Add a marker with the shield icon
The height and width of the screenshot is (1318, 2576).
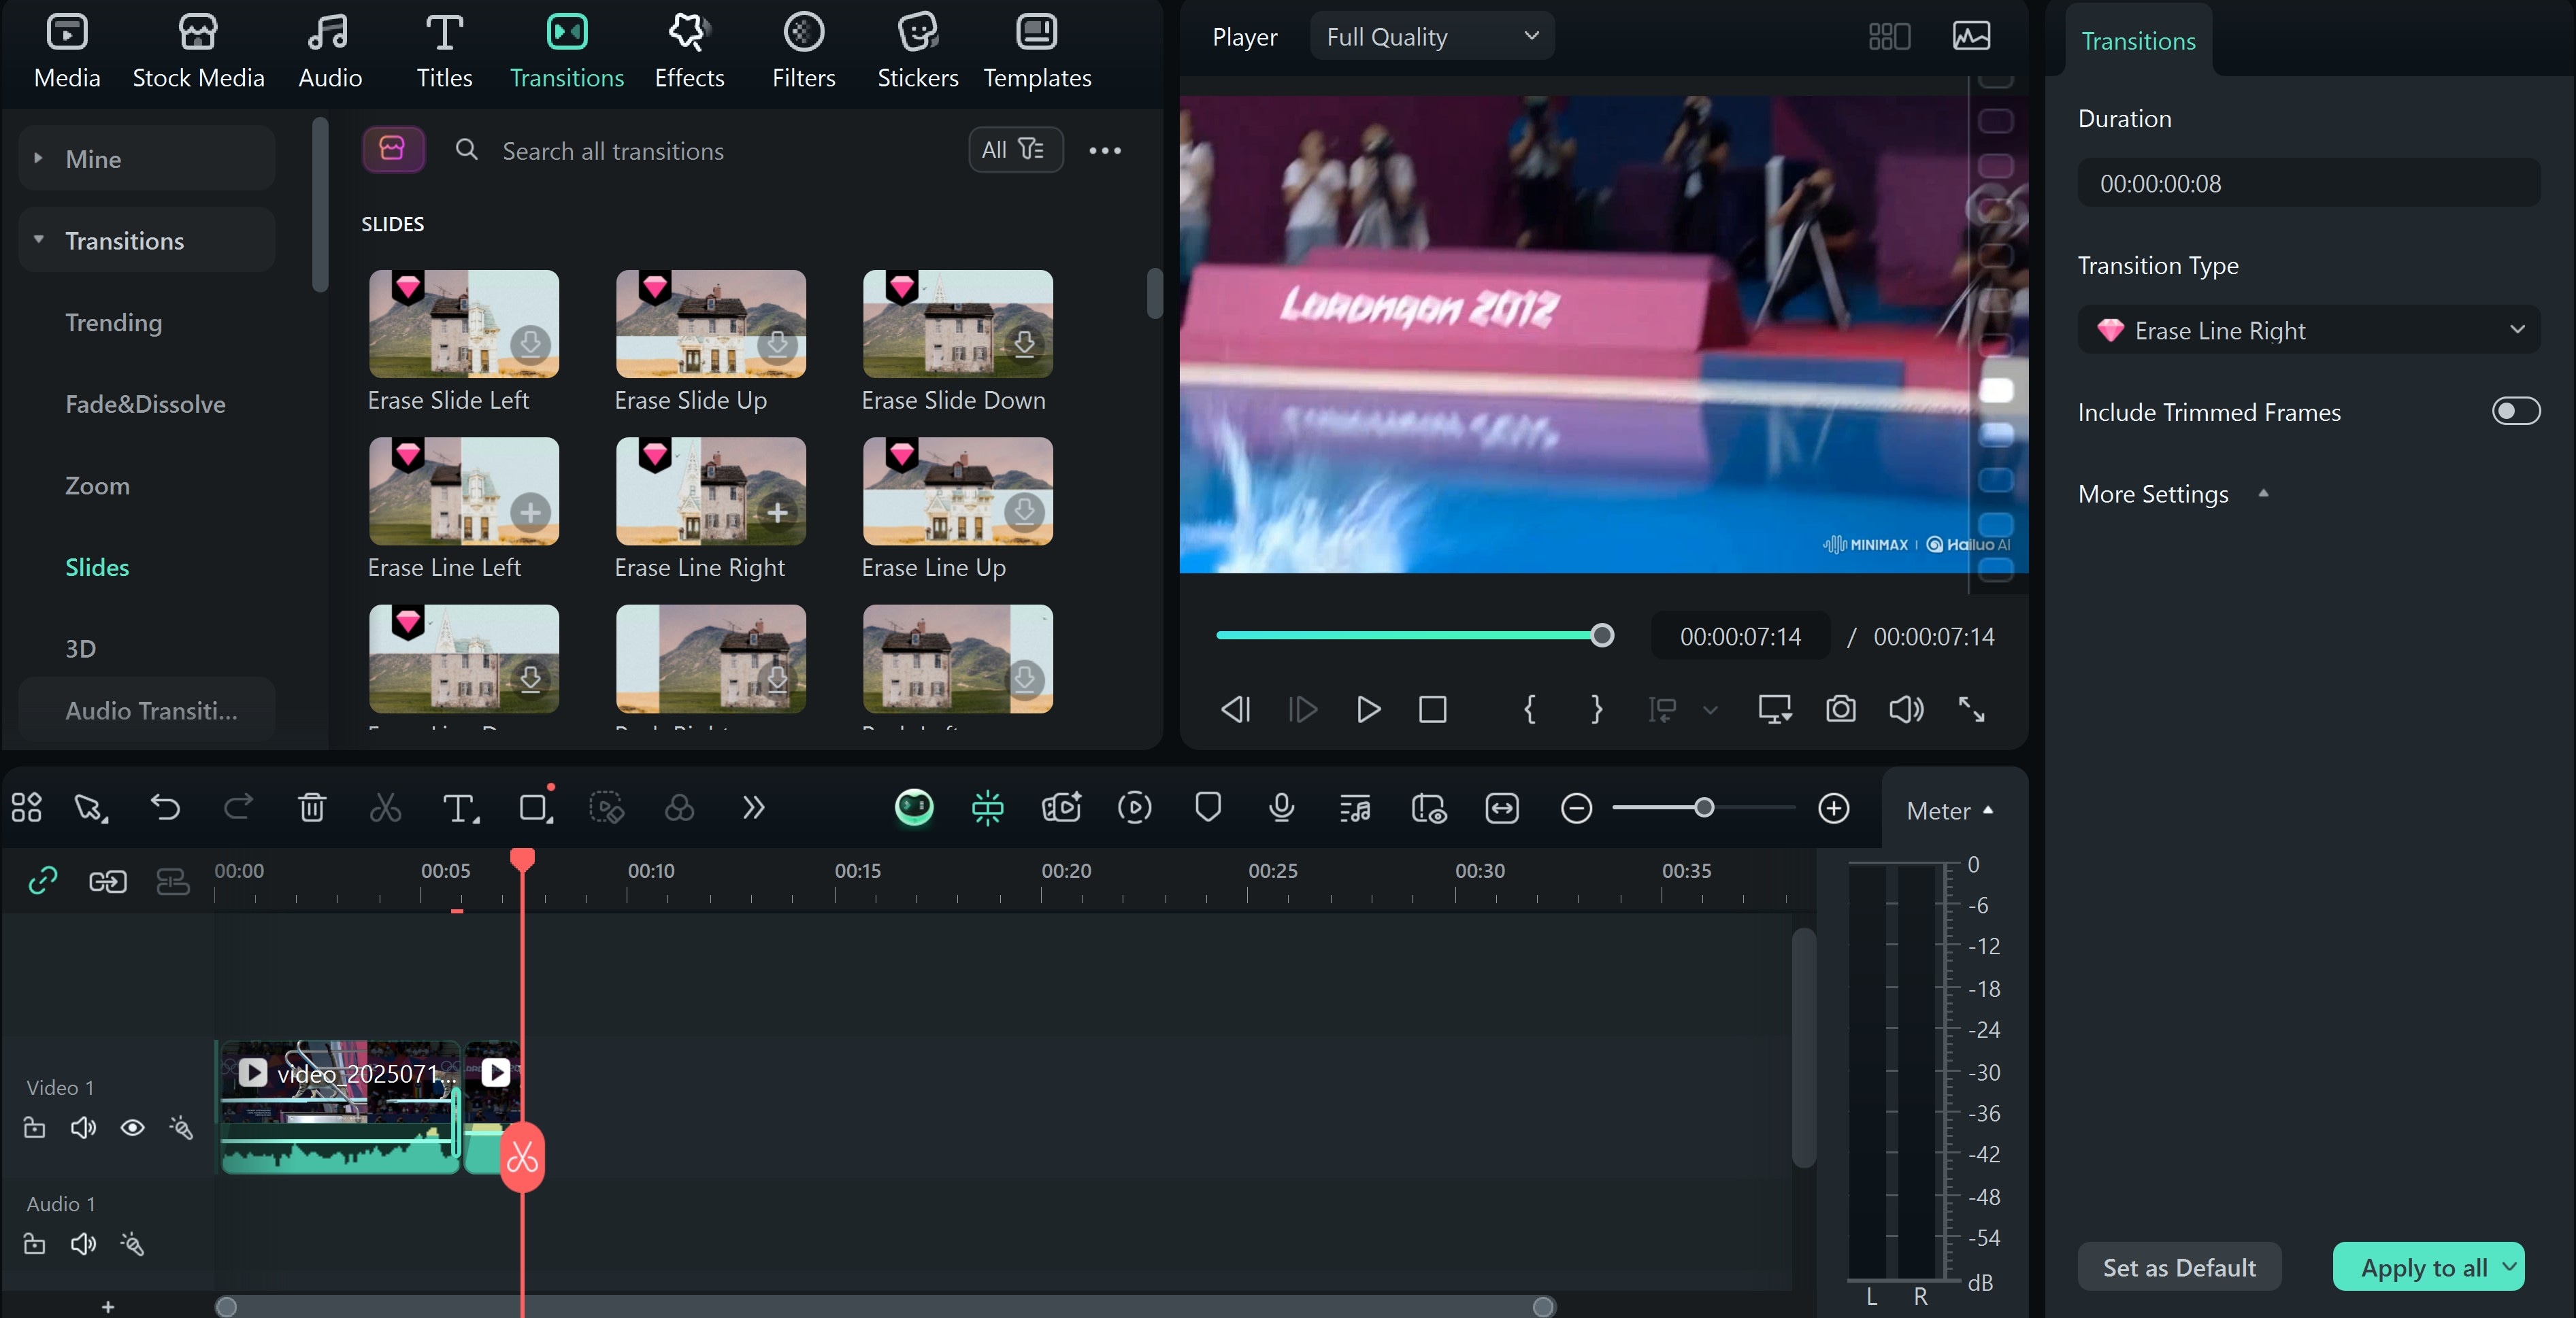click(1208, 807)
